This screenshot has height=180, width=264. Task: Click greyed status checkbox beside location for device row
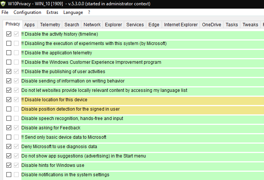(16, 100)
